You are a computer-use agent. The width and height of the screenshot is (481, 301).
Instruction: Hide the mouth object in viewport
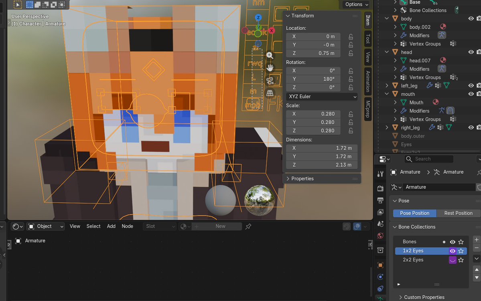[471, 94]
